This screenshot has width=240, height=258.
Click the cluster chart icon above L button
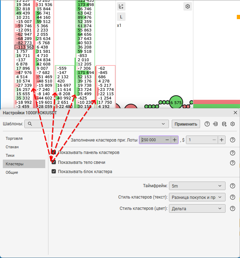coord(121,6)
